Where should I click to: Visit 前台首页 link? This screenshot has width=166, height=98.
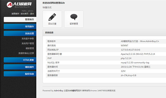(24, 14)
